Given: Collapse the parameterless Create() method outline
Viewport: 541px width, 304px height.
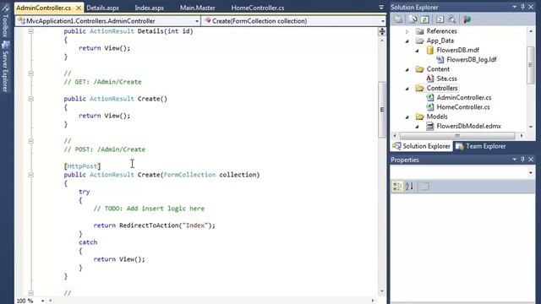Looking at the screenshot, I should point(30,99).
